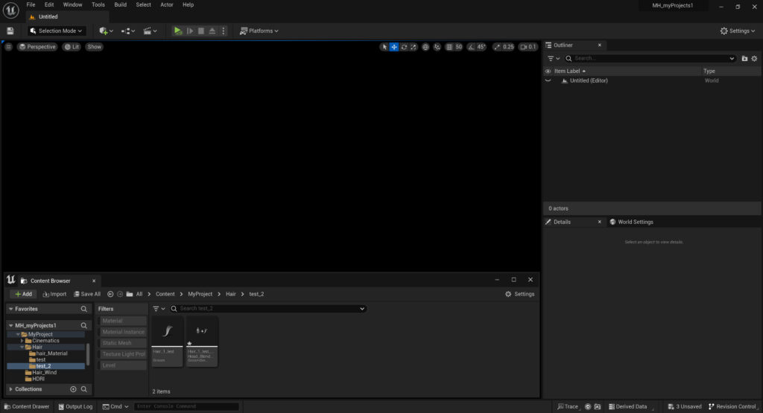Image resolution: width=763 pixels, height=413 pixels.
Task: Search within the Favorites section
Action: point(83,309)
